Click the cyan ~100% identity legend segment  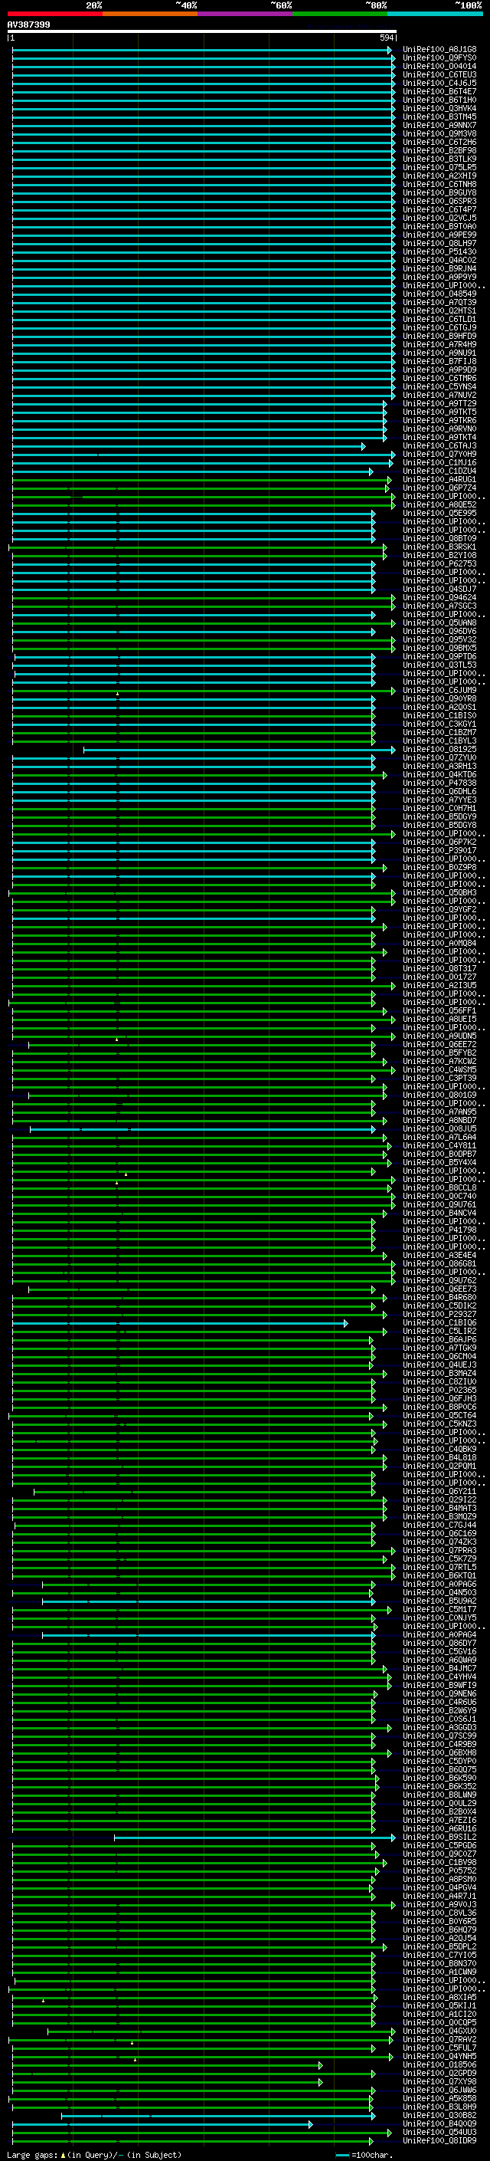tap(435, 14)
